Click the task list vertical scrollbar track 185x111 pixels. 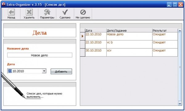pyautogui.click(x=180, y=67)
